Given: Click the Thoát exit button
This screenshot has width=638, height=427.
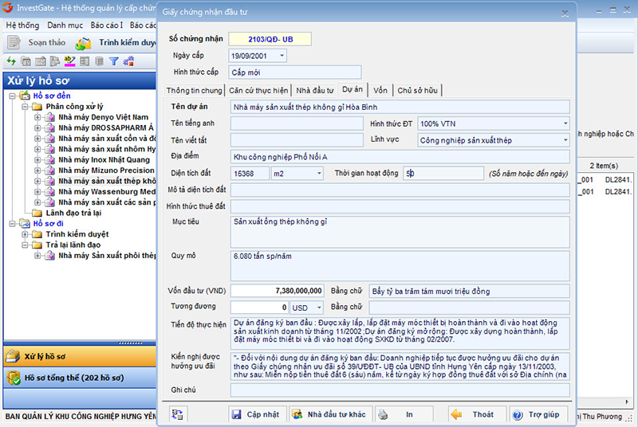Looking at the screenshot, I should pos(477,414).
